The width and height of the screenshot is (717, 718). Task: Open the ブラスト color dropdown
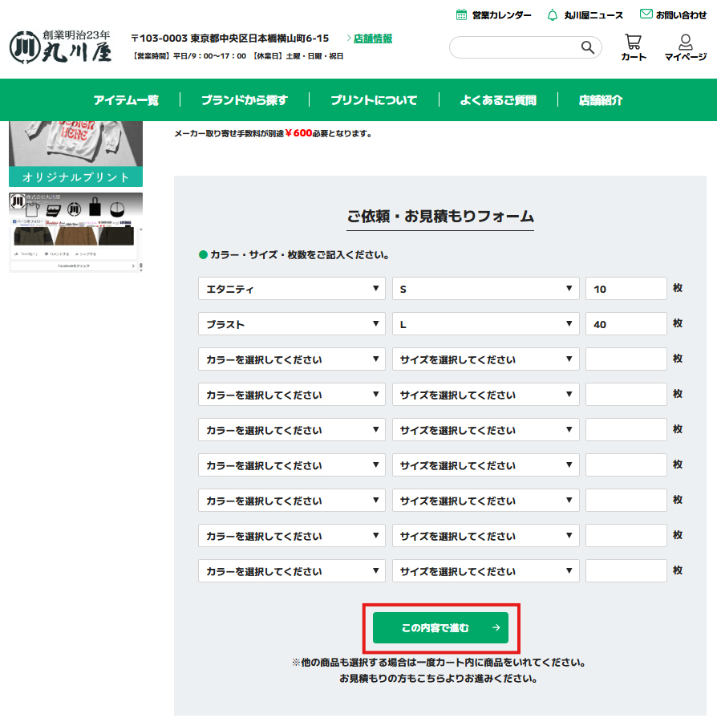[292, 324]
